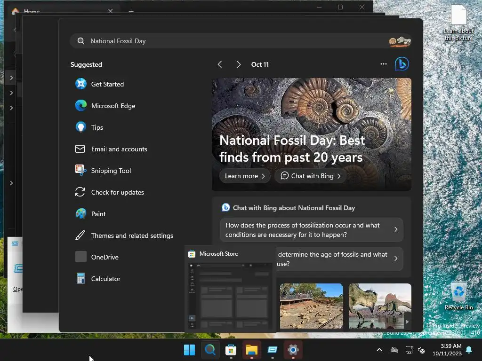This screenshot has width=482, height=361.
Task: Open the blue app icon beside File Explorer
Action: point(273,350)
